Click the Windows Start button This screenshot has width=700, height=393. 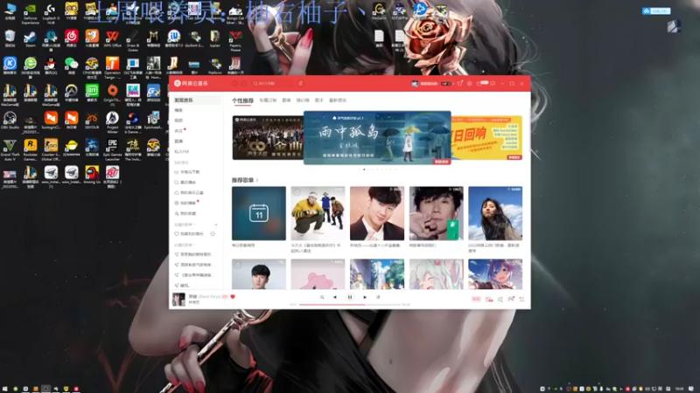5,389
